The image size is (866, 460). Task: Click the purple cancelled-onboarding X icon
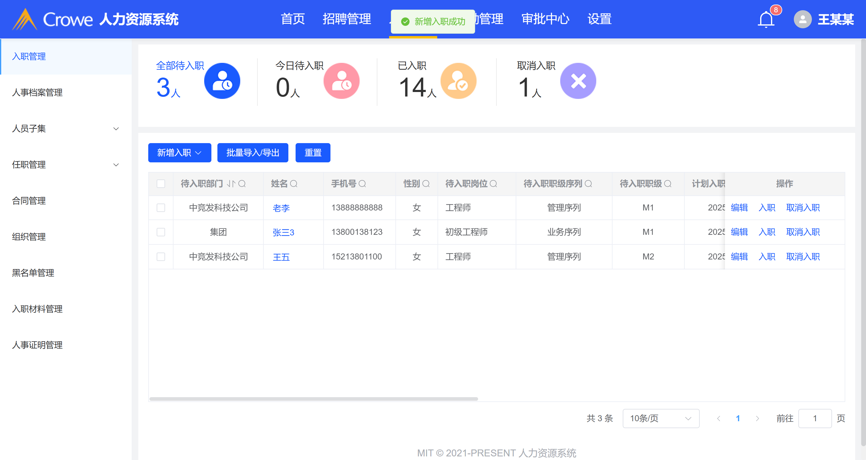tap(578, 81)
